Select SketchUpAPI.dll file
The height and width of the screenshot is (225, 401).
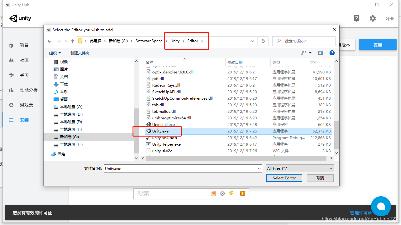pyautogui.click(x=166, y=92)
